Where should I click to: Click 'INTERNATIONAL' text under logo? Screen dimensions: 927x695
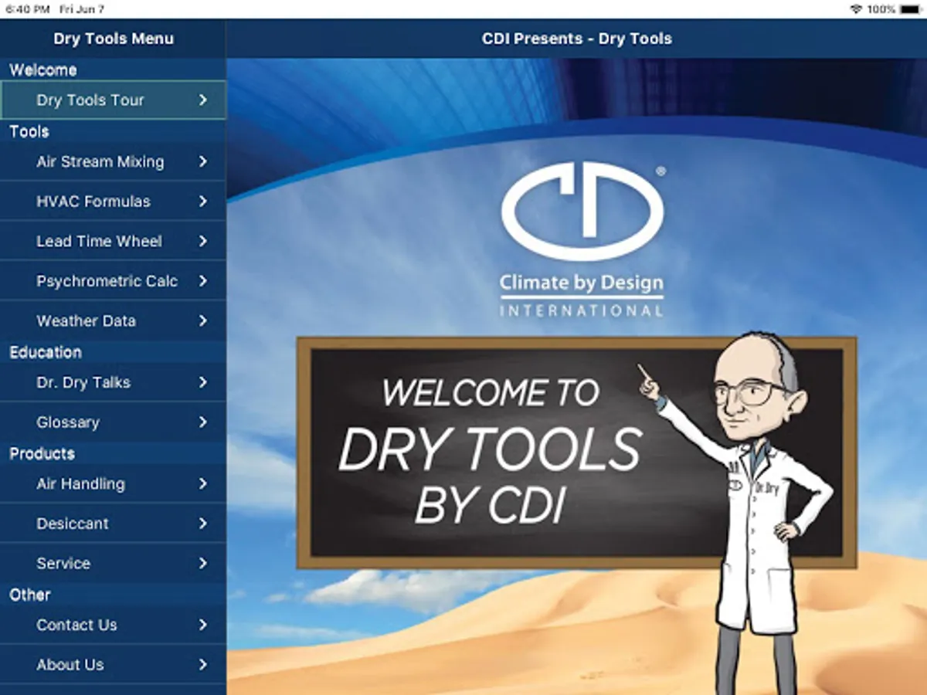pos(582,310)
